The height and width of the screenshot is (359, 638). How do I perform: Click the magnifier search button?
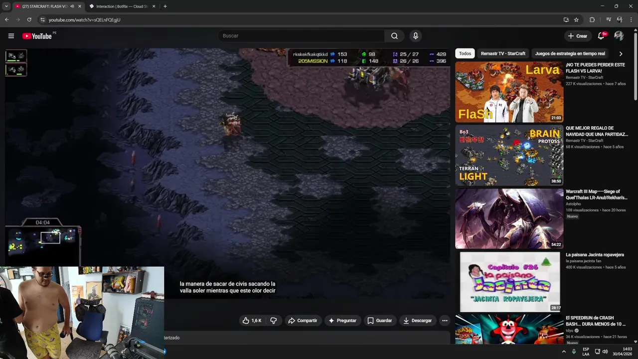pyautogui.click(x=394, y=36)
